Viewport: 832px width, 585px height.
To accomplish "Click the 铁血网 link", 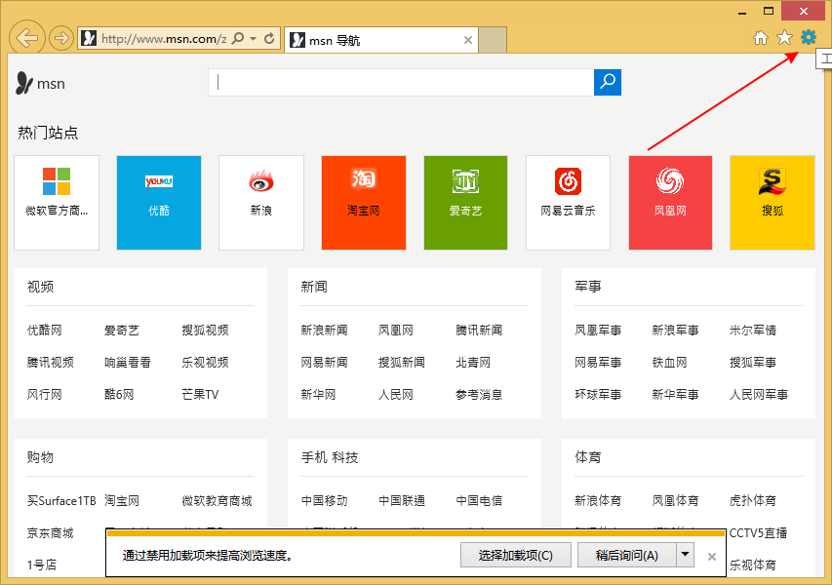I will 670,363.
